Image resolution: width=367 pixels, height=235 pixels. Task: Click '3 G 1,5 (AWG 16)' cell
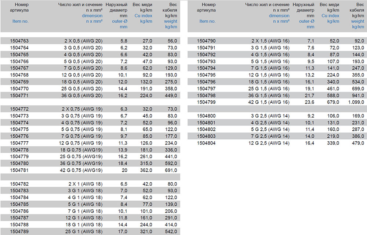(x=270, y=48)
